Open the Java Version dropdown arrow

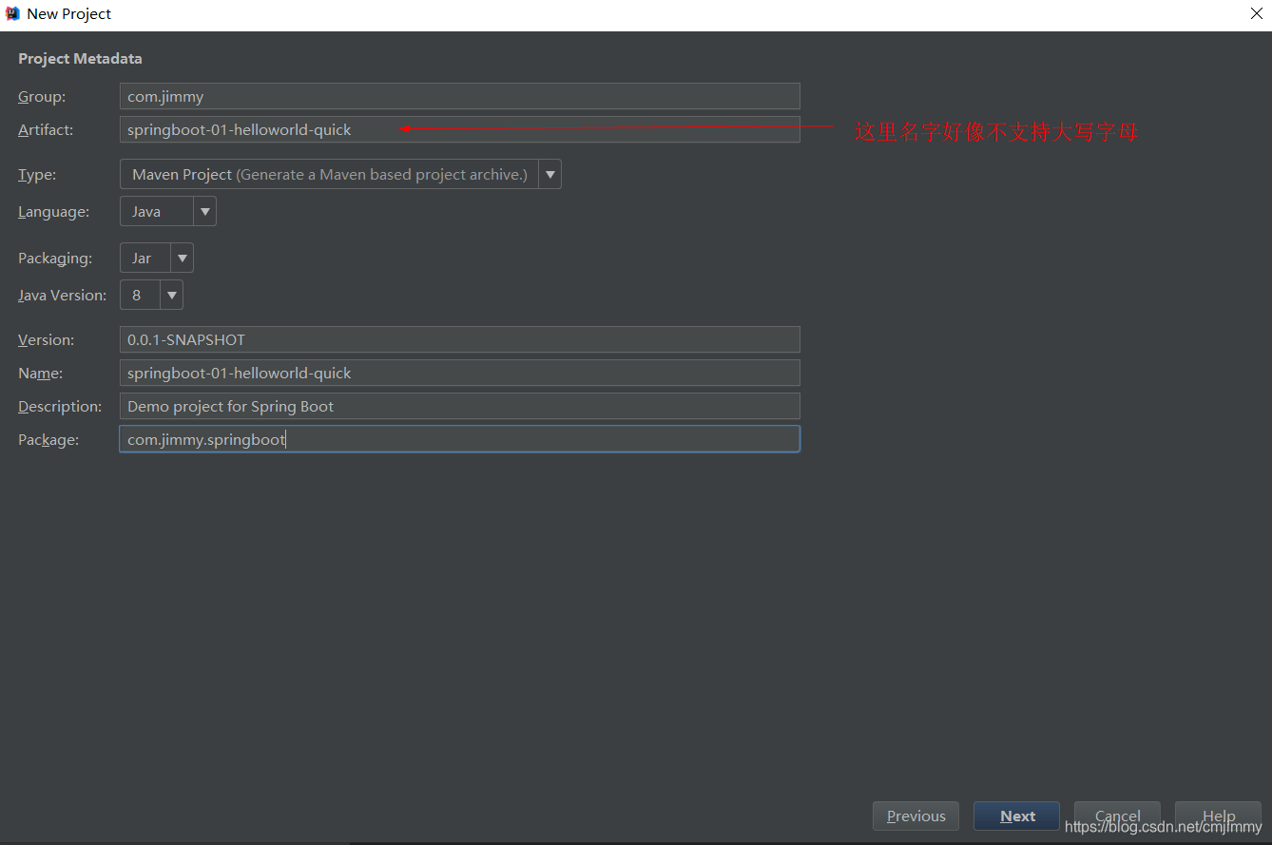click(x=171, y=295)
